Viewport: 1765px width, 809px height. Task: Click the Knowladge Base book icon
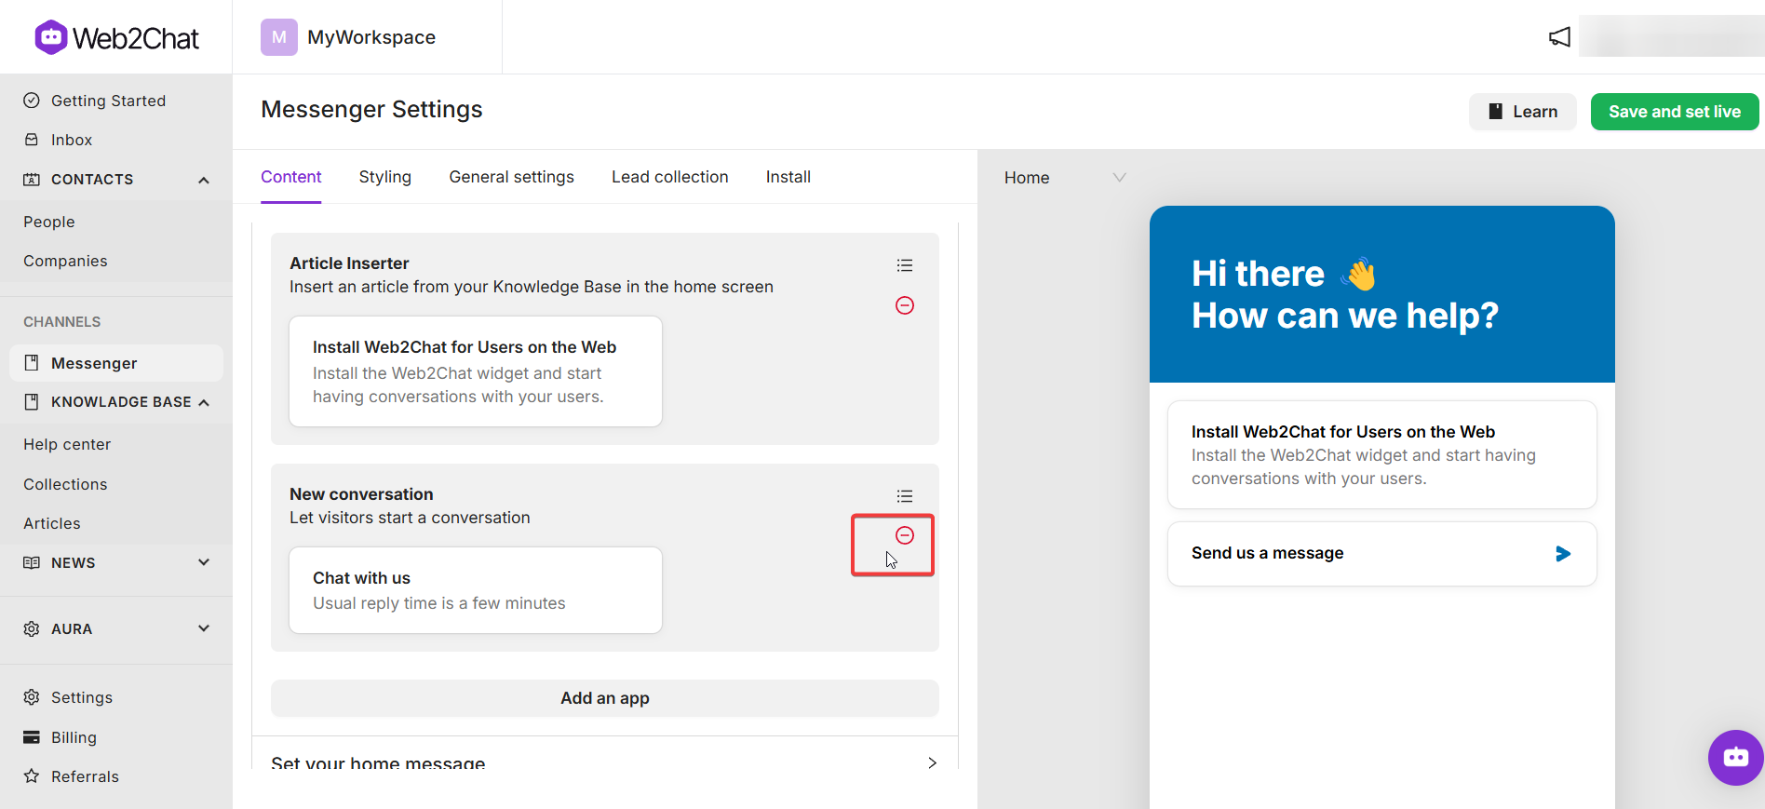tap(32, 402)
